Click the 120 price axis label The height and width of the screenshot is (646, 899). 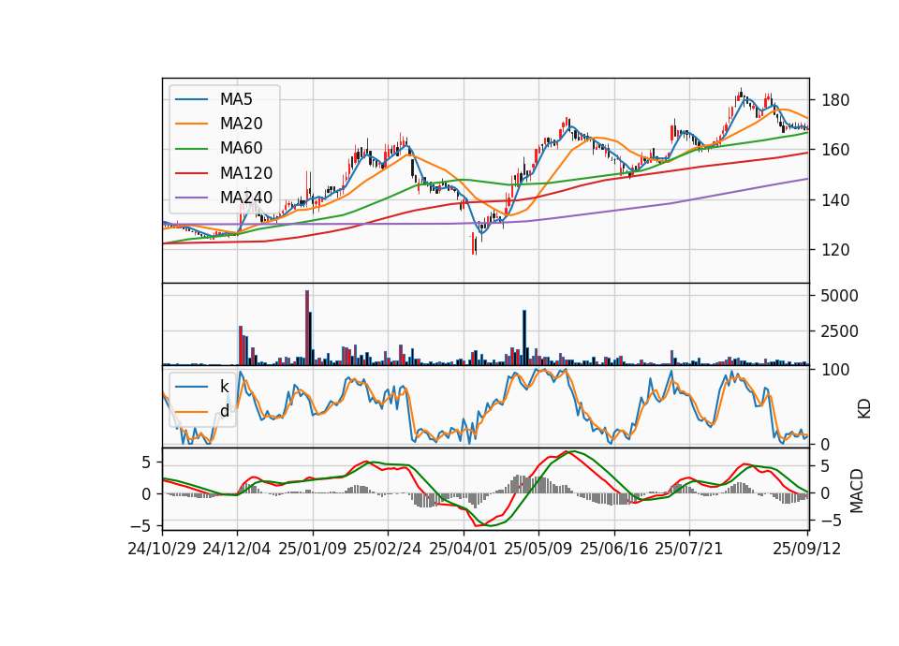[x=835, y=250]
